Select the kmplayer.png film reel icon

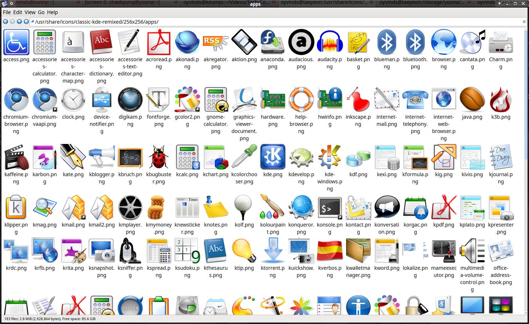pos(130,208)
